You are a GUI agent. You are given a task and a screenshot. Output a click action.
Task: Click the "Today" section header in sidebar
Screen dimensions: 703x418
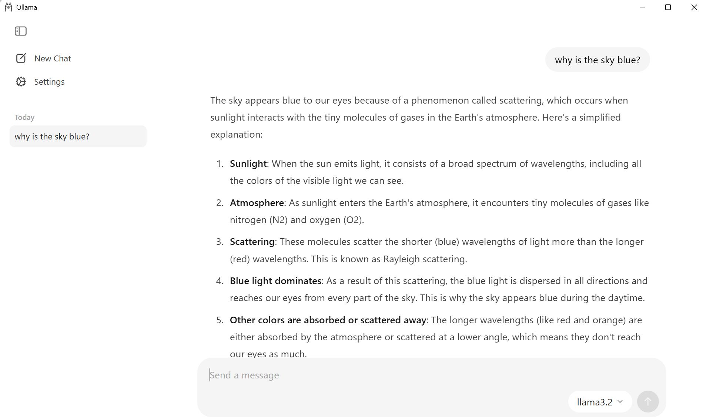24,118
